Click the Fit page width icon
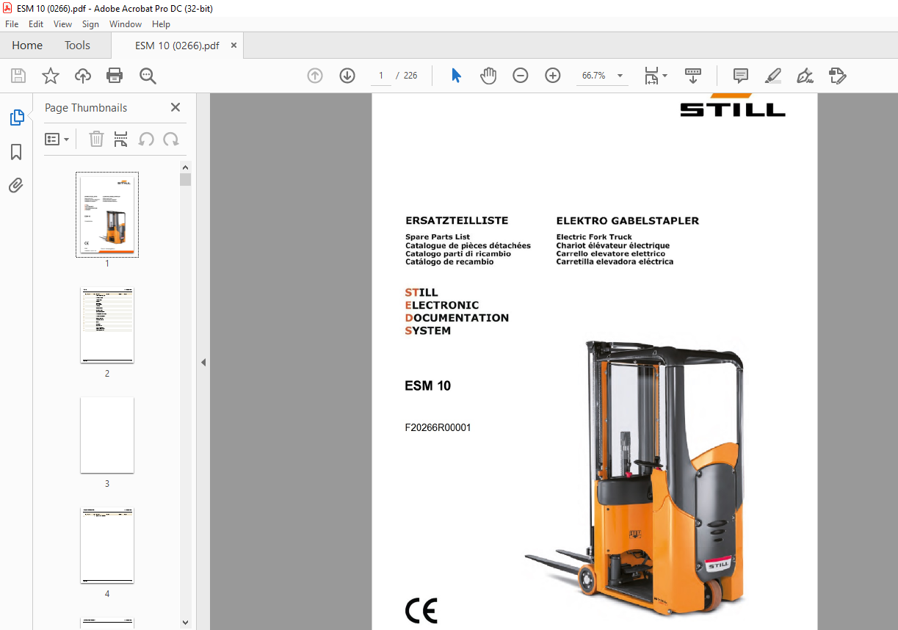This screenshot has height=630, width=898. (651, 76)
